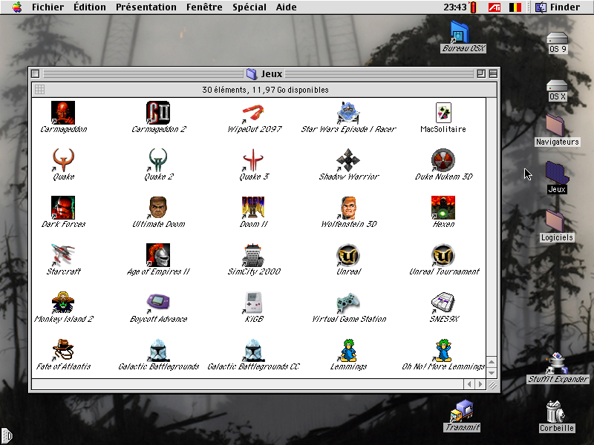Viewport: 594px width, 445px height.
Task: Click the ATI menu bar icon
Action: click(495, 7)
